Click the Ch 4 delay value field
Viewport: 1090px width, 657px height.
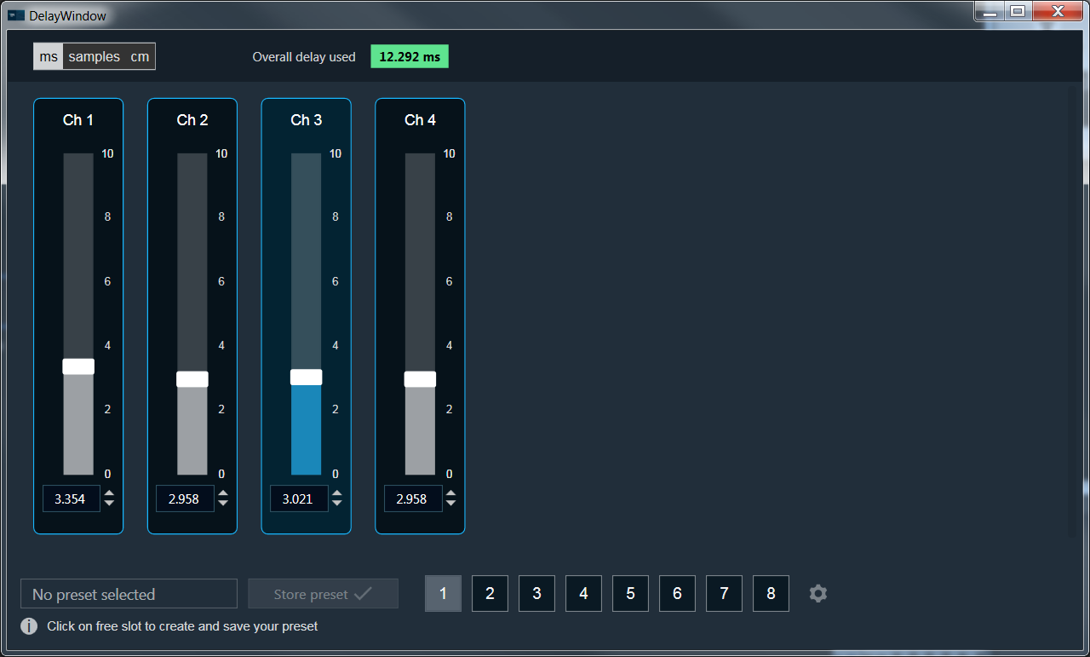pyautogui.click(x=413, y=499)
